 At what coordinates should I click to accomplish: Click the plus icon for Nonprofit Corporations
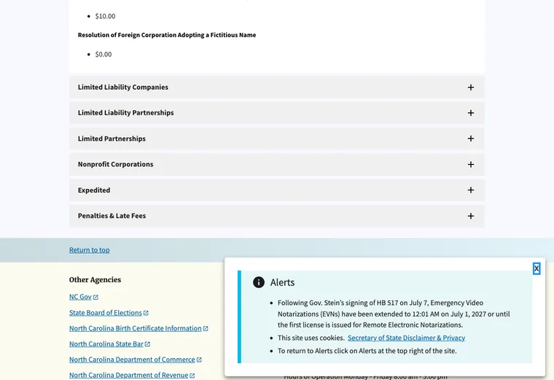(471, 164)
